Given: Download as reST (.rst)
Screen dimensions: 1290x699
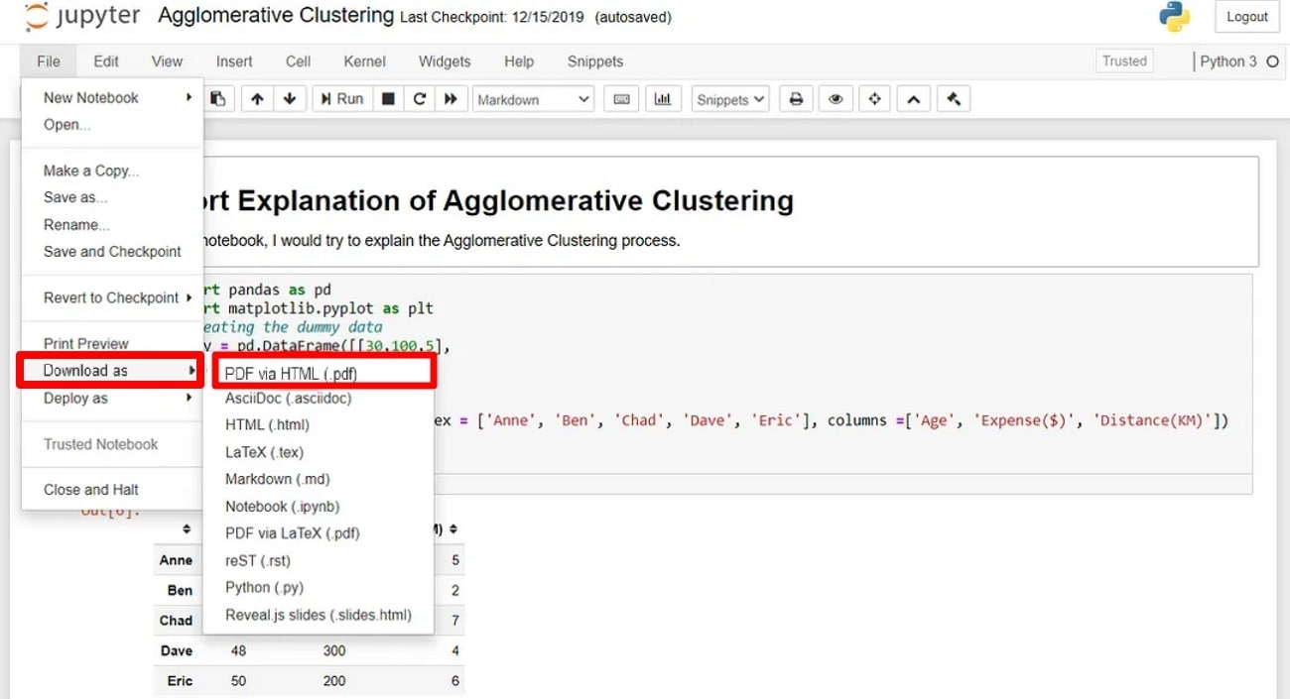Looking at the screenshot, I should 318,560.
